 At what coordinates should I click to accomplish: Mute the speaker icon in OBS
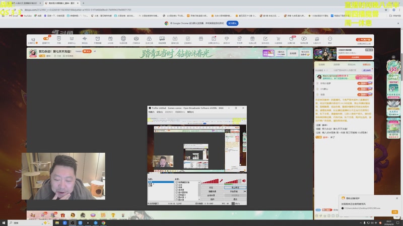(244, 181)
